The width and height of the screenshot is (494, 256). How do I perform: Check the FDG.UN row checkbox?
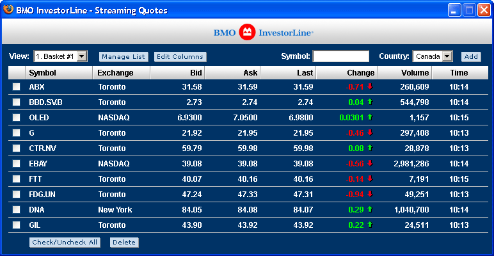click(17, 194)
